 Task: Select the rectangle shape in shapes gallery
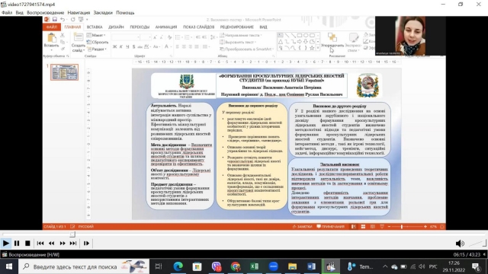pyautogui.click(x=300, y=36)
